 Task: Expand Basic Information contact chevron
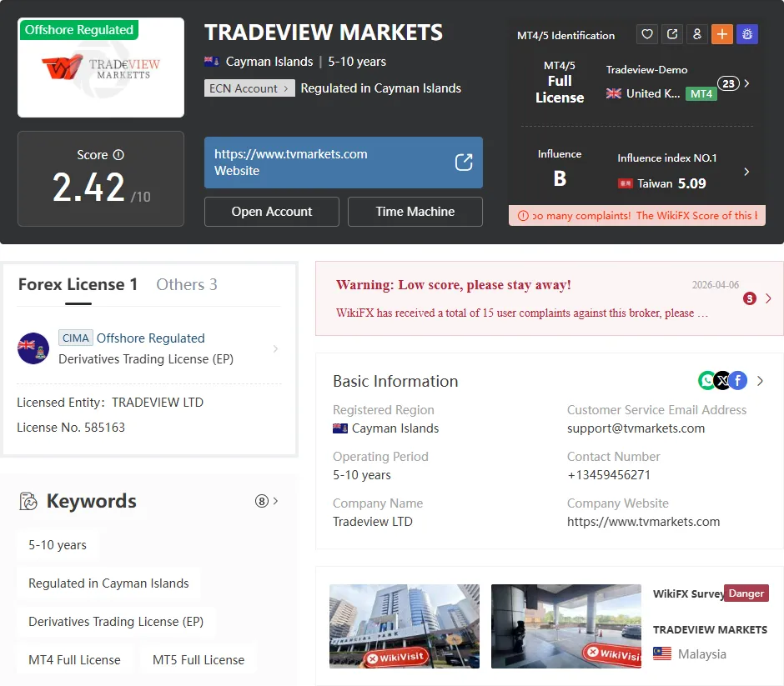point(760,381)
